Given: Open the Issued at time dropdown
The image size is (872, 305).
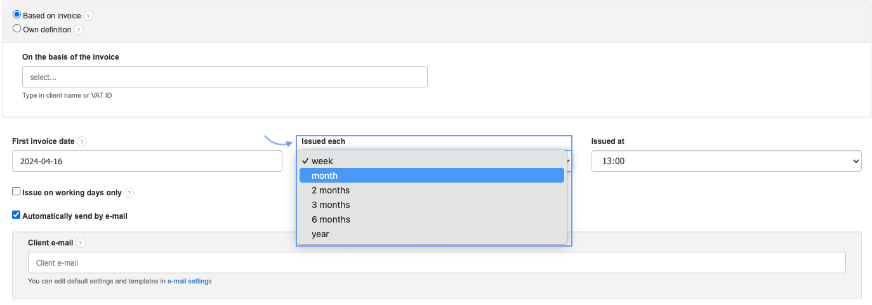Looking at the screenshot, I should pyautogui.click(x=726, y=161).
